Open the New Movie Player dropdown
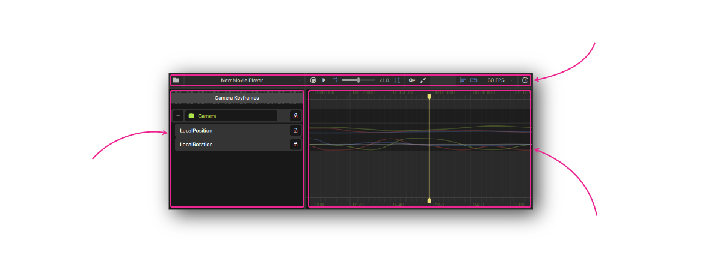The height and width of the screenshot is (276, 702). (x=243, y=80)
